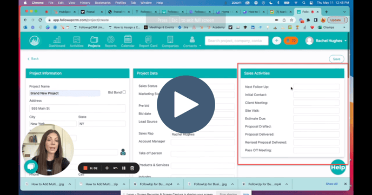Open the Dashboard nav icon
372x195 pixels.
[57, 42]
